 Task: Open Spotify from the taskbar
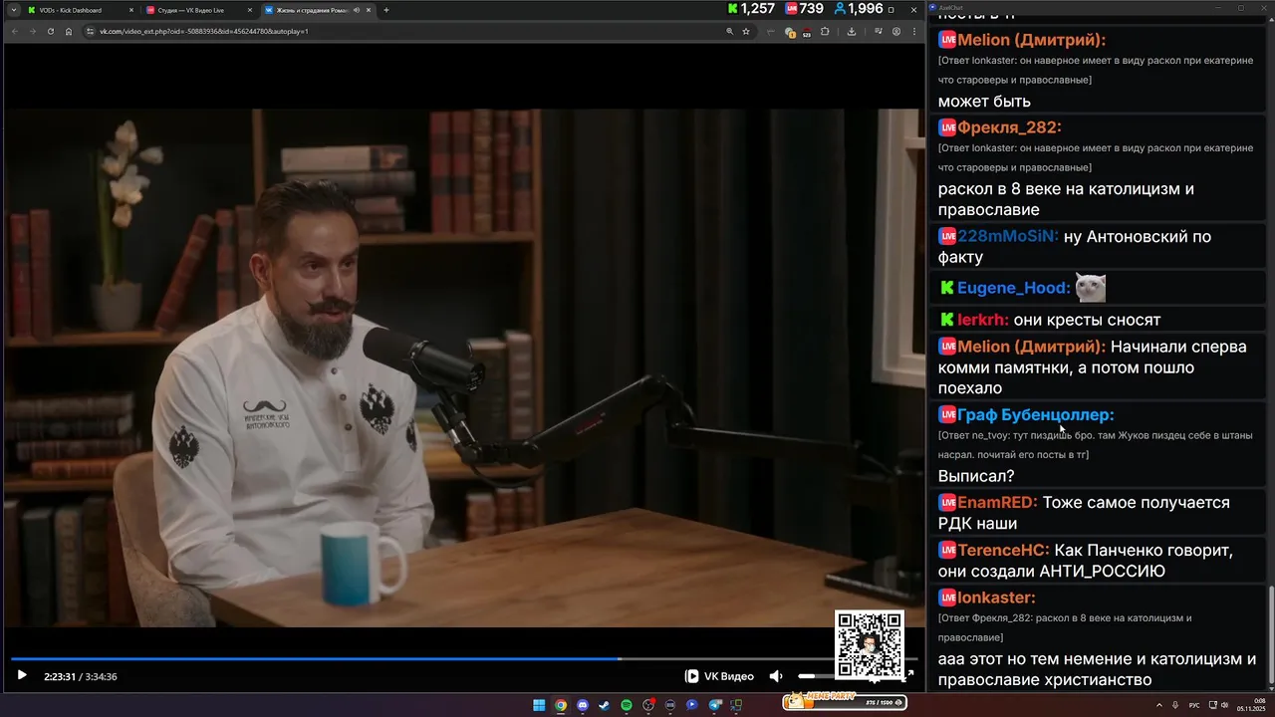tap(627, 705)
